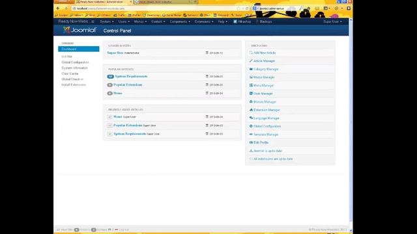The height and width of the screenshot is (234, 417).
Task: Click the Article Manager pencil icon
Action: pyautogui.click(x=251, y=61)
